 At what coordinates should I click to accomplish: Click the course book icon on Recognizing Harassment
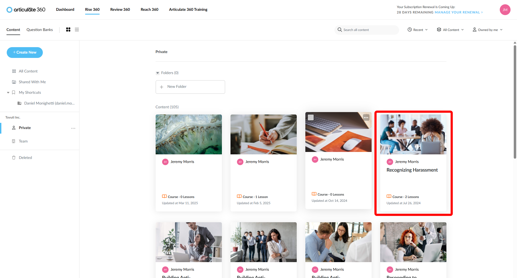click(x=389, y=196)
